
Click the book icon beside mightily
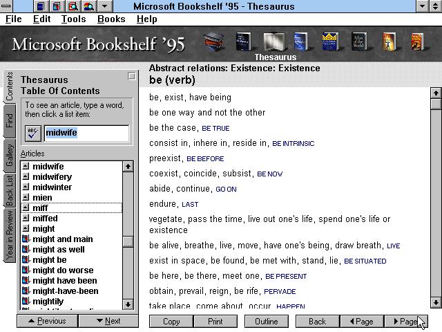pos(26,301)
